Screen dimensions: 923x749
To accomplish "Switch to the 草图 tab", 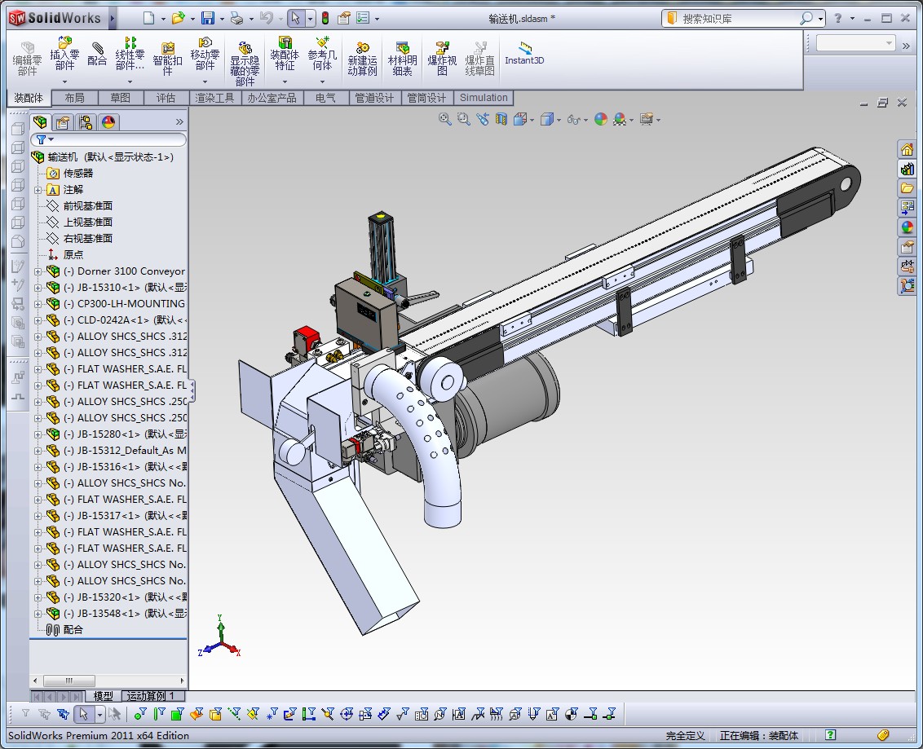I will coord(120,98).
